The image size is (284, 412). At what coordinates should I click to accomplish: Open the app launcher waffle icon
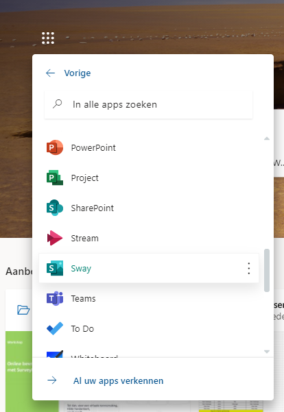(x=48, y=38)
